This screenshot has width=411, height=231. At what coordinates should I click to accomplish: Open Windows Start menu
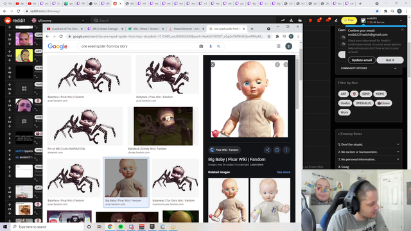tap(5, 227)
